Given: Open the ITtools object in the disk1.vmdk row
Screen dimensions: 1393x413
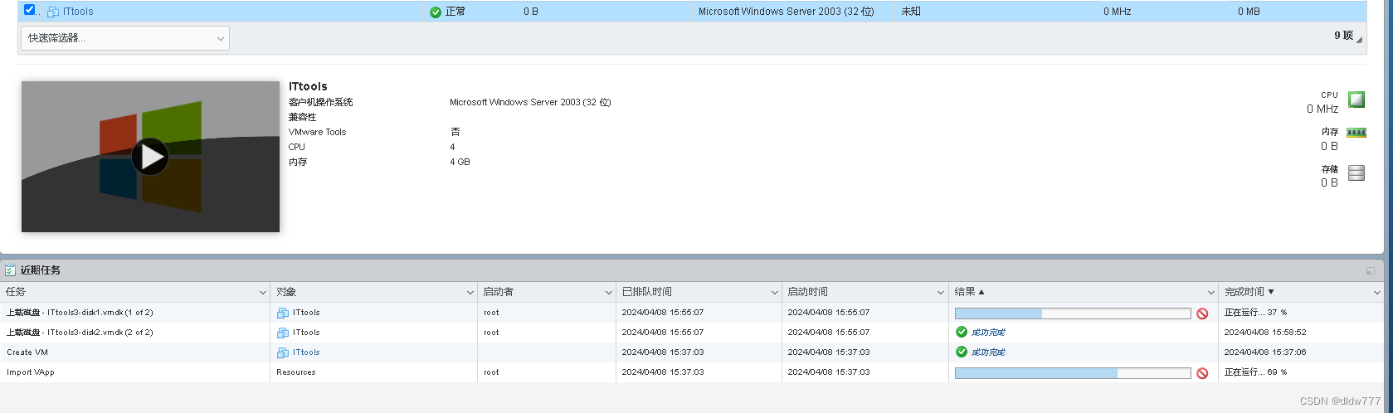Looking at the screenshot, I should [306, 313].
